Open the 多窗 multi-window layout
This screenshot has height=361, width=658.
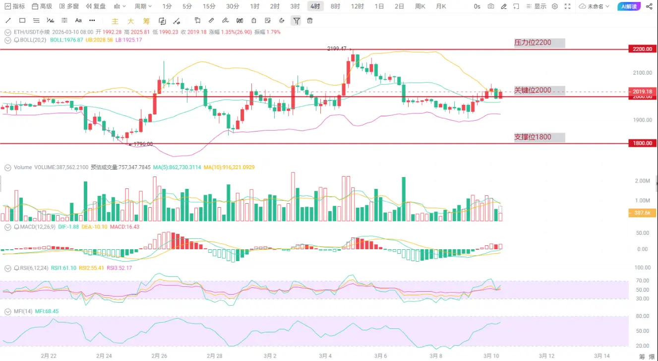69,6
